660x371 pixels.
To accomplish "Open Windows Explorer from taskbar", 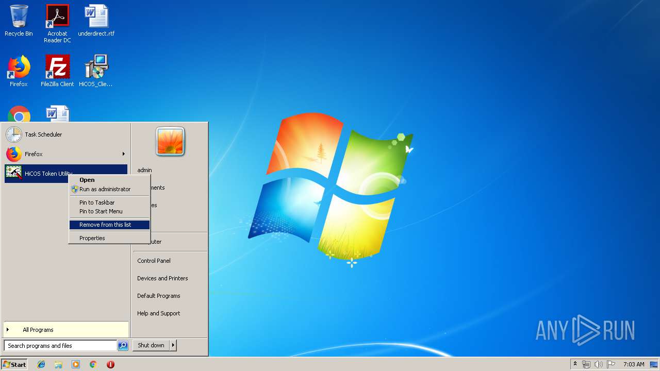I will point(58,364).
